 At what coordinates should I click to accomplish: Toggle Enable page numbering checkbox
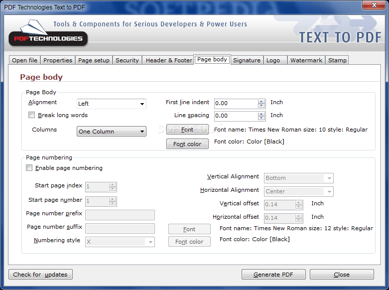(29, 168)
